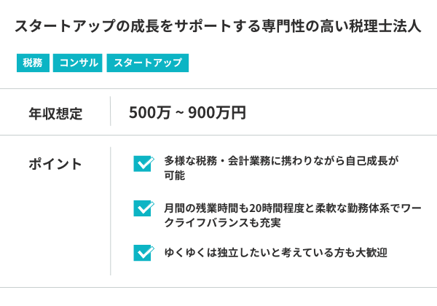
Task: Click the 多様な税務・会計業務に携わりながら text line
Action: [x=281, y=159]
